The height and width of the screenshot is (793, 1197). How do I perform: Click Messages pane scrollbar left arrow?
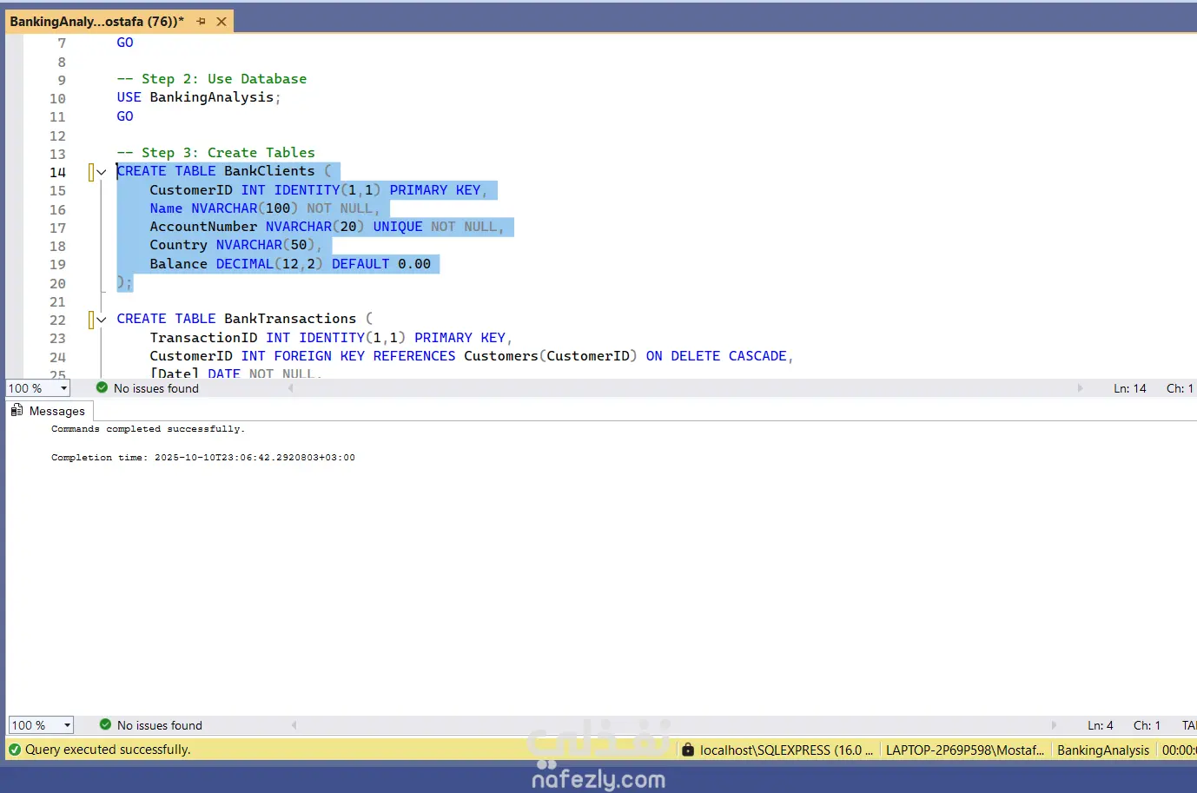(294, 725)
